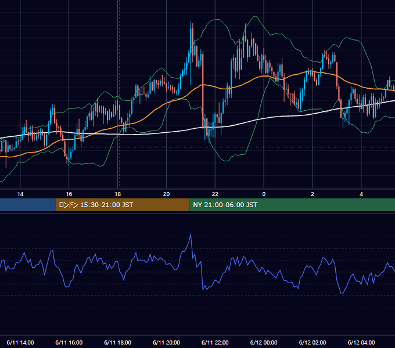Viewport: 395px width, 348px height.
Task: Click the ロンドン 15:30-21:00 JST session bar
Action: tap(123, 205)
